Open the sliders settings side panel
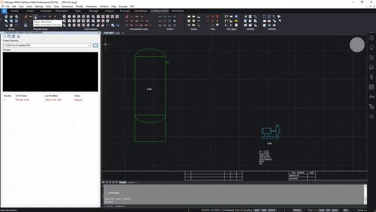Viewport: 376px width, 212px height. tap(371, 58)
